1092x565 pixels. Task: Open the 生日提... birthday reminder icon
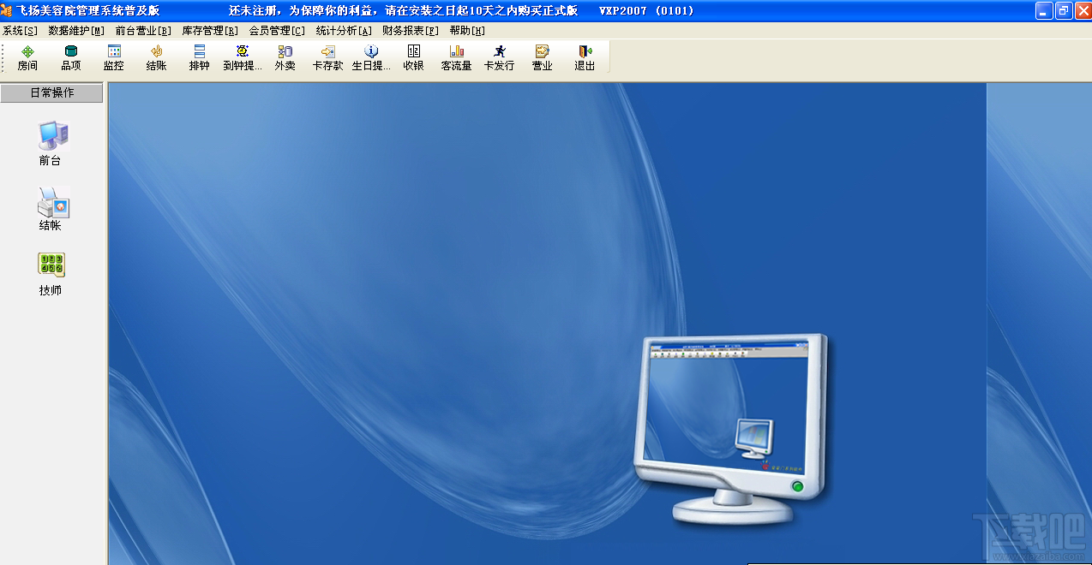pyautogui.click(x=370, y=57)
